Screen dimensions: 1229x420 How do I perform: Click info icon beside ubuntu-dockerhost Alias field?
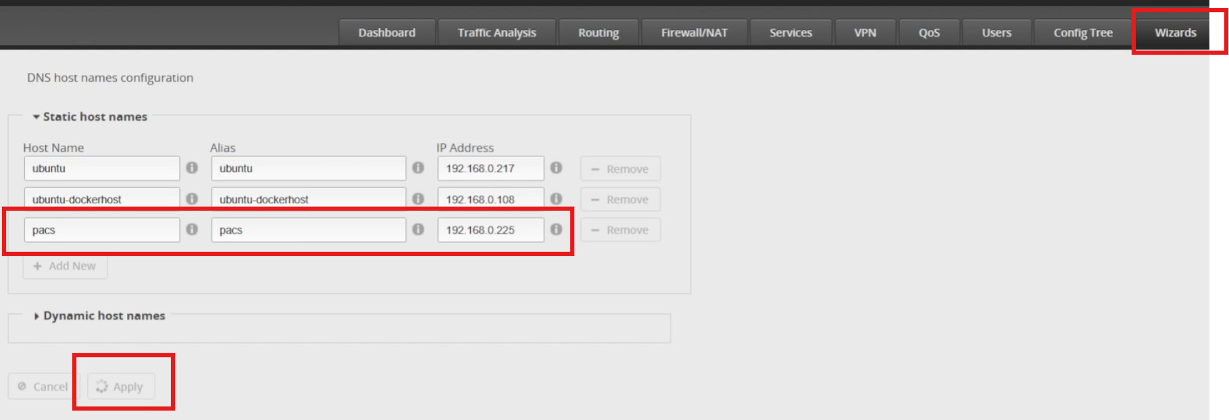tap(418, 199)
